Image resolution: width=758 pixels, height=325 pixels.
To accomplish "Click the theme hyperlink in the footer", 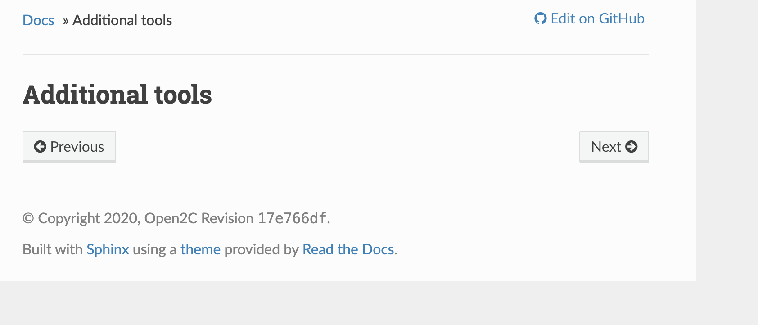I will click(x=200, y=249).
